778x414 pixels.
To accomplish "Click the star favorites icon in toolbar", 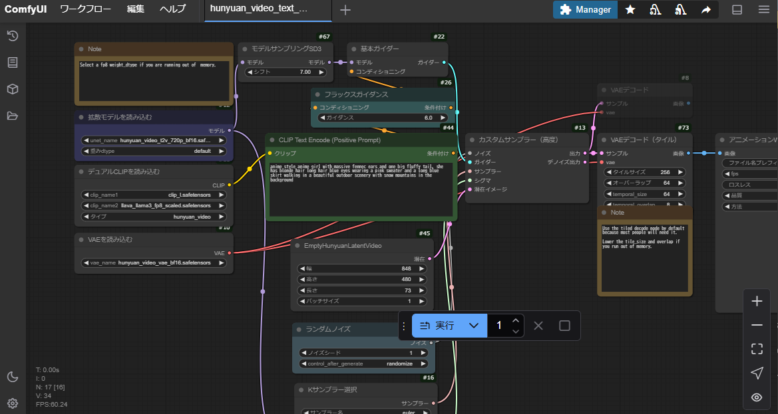I will (630, 9).
